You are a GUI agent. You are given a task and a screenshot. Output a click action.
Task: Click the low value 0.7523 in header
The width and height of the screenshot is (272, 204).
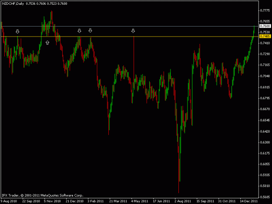pos(52,3)
